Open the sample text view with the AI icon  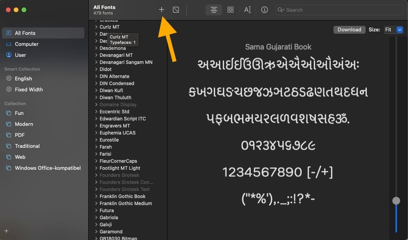tap(248, 9)
